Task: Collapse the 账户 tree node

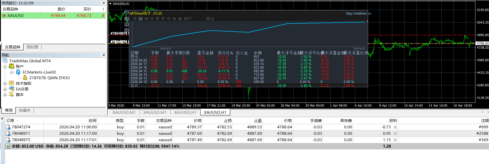Action: pyautogui.click(x=5, y=67)
